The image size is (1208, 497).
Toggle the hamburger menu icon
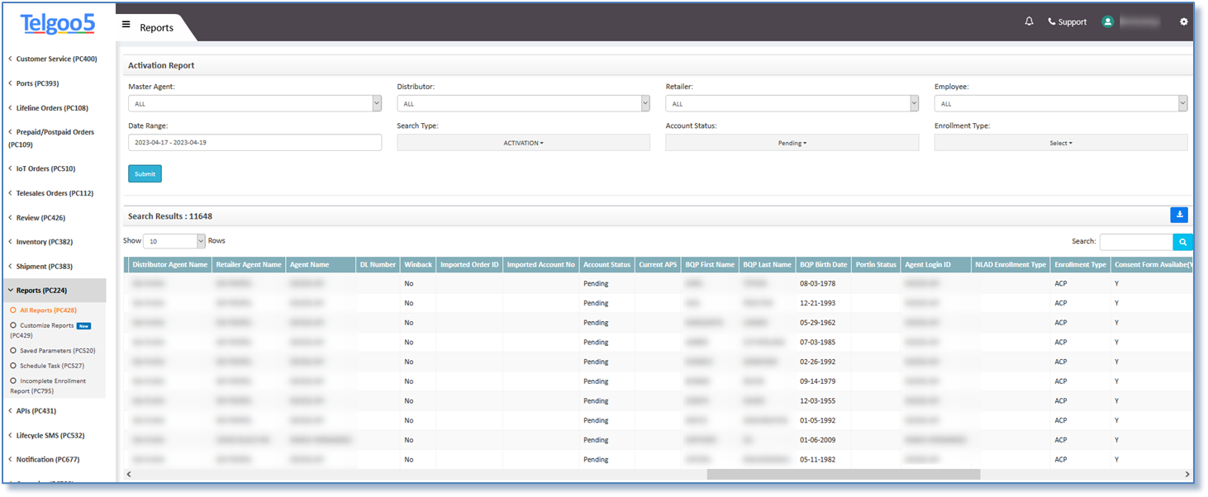pyautogui.click(x=126, y=25)
